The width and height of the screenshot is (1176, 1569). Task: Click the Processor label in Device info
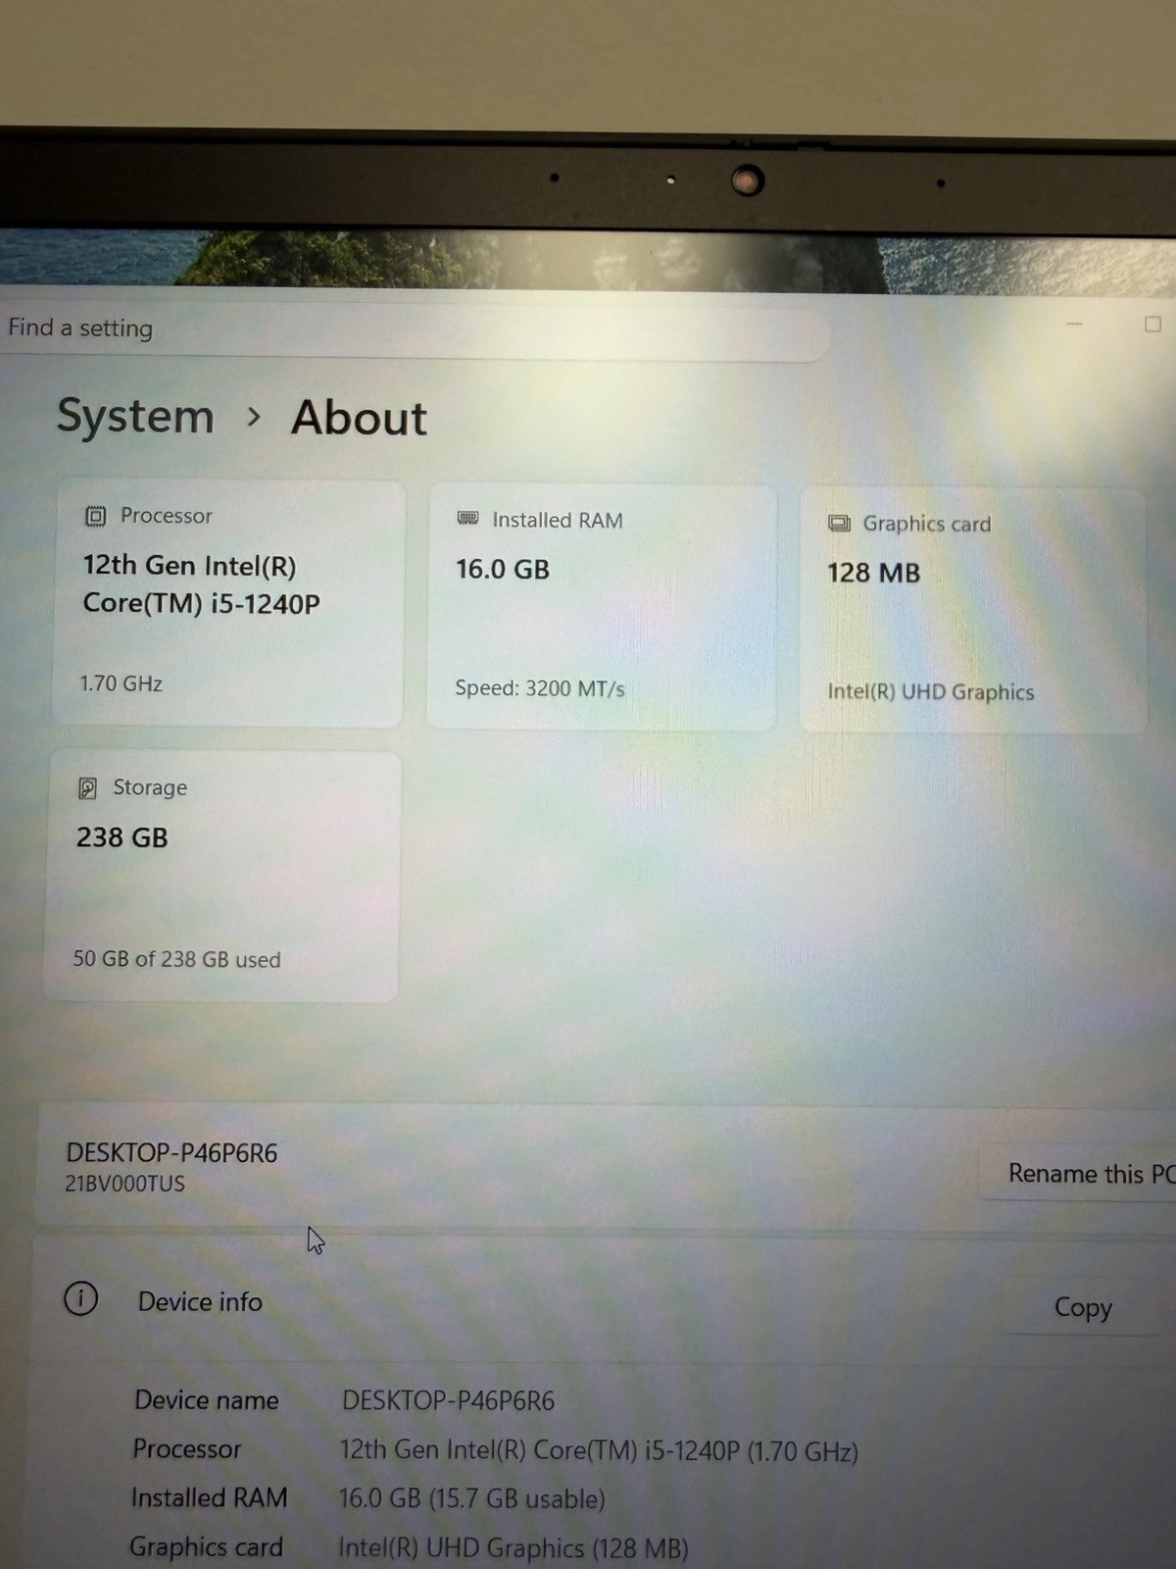[x=186, y=1448]
